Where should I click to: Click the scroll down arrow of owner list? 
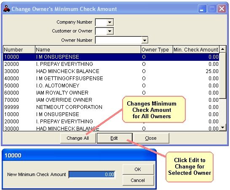click(x=223, y=128)
